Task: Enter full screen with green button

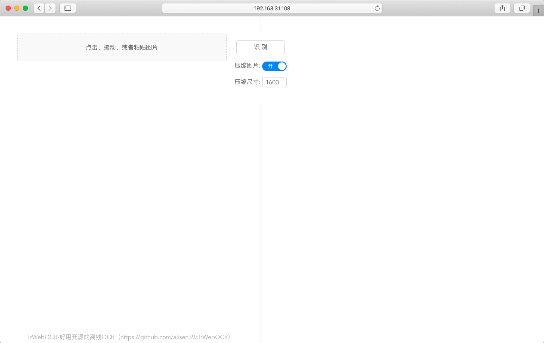Action: click(25, 8)
